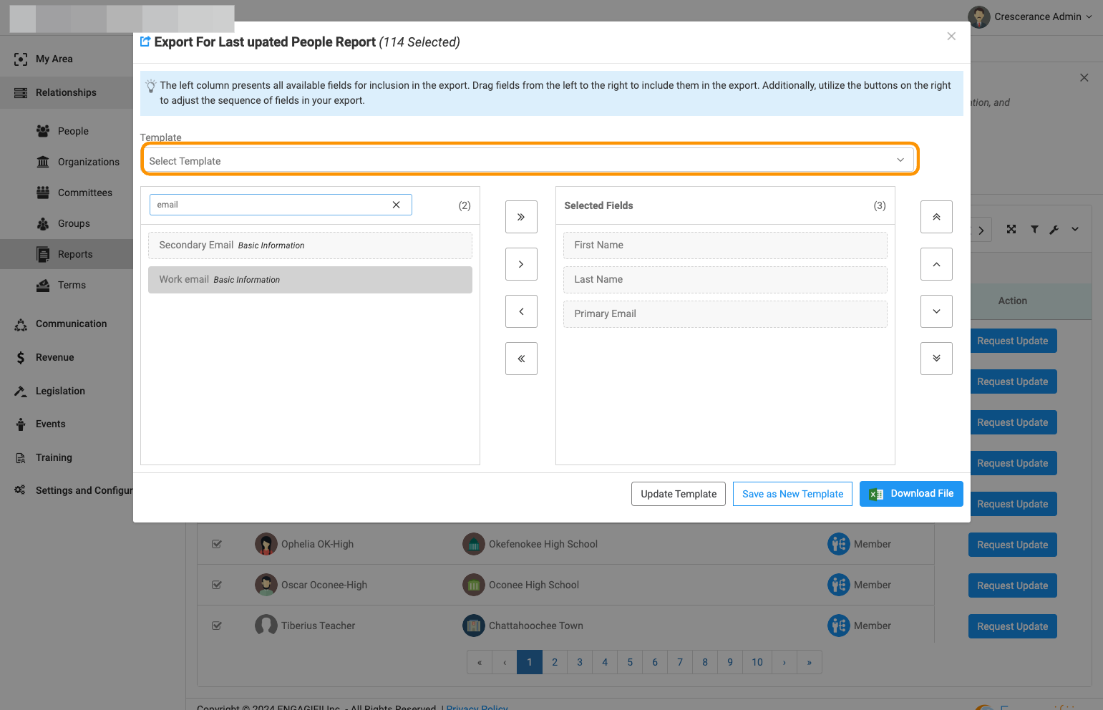Move field up one position
Screen dimensions: 1103x710
click(936, 264)
